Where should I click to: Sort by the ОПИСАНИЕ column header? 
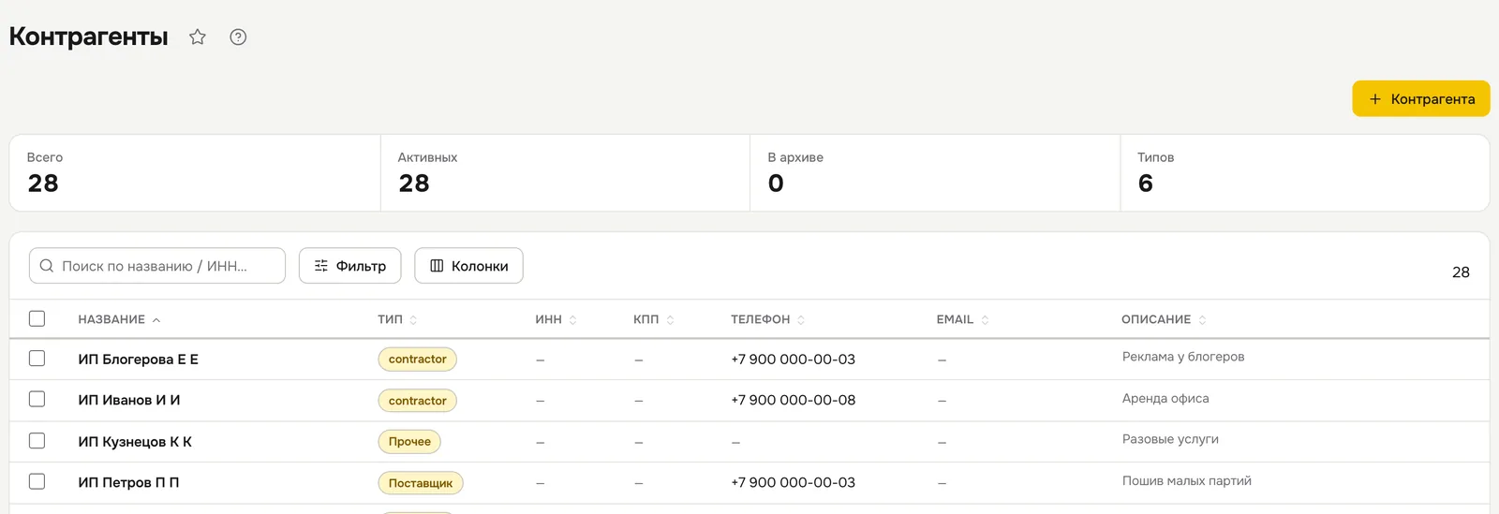click(x=1156, y=319)
